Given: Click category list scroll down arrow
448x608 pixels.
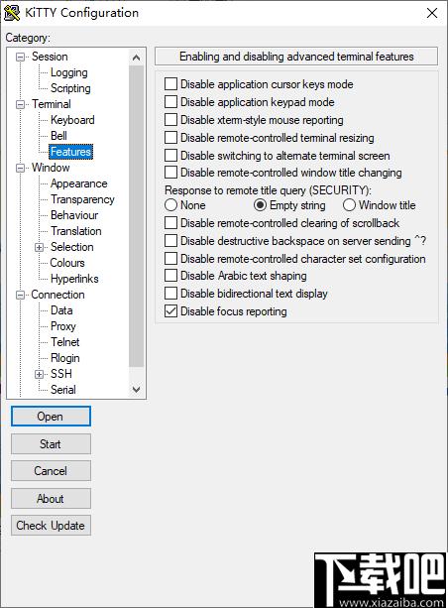Looking at the screenshot, I should (x=137, y=390).
